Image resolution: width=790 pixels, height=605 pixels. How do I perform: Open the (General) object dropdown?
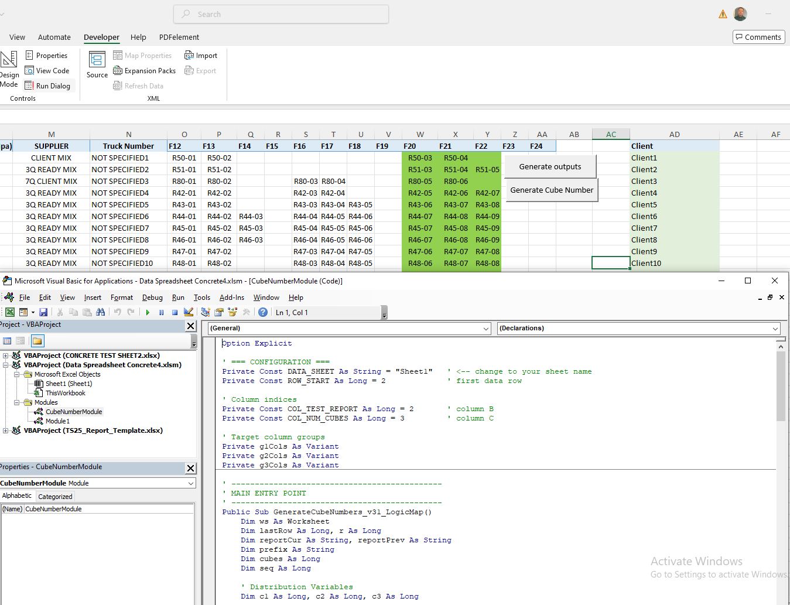click(485, 329)
